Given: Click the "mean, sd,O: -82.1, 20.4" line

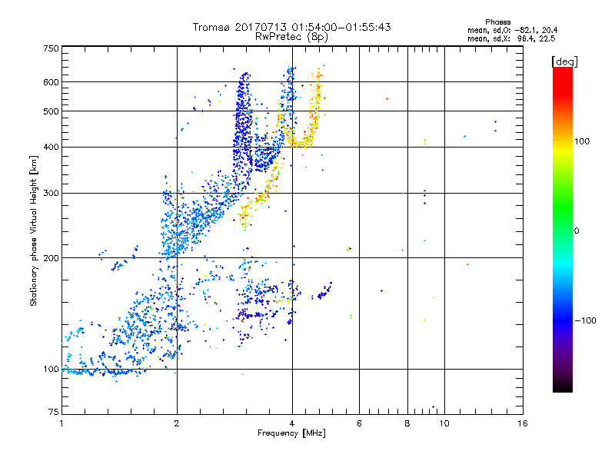Looking at the screenshot, I should point(512,30).
